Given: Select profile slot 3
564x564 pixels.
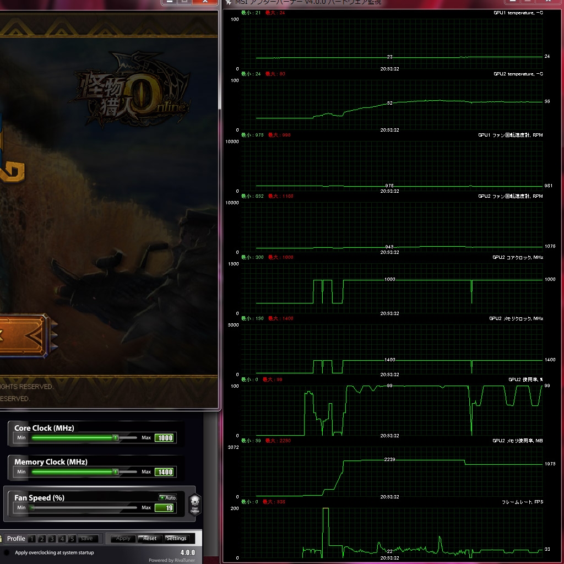Looking at the screenshot, I should (52, 539).
